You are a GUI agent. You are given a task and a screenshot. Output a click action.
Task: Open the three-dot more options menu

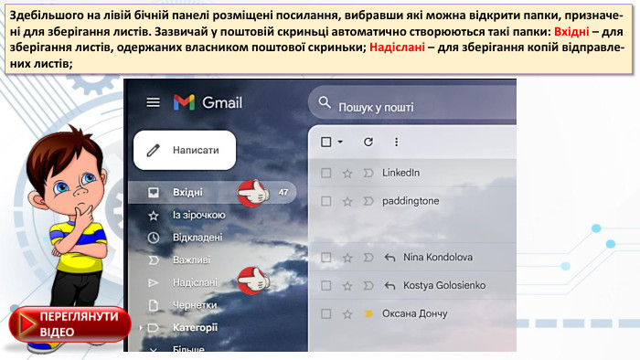pyautogui.click(x=396, y=142)
